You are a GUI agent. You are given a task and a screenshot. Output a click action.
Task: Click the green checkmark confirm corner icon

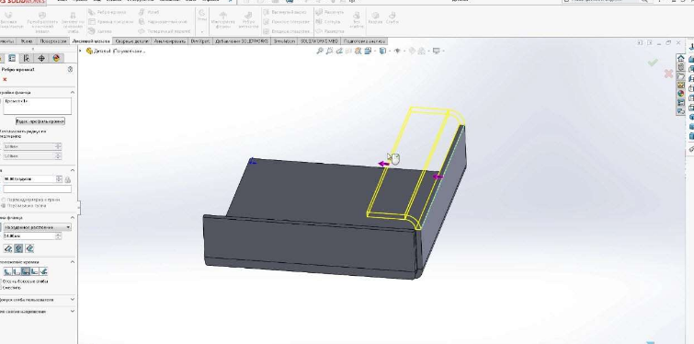point(653,63)
